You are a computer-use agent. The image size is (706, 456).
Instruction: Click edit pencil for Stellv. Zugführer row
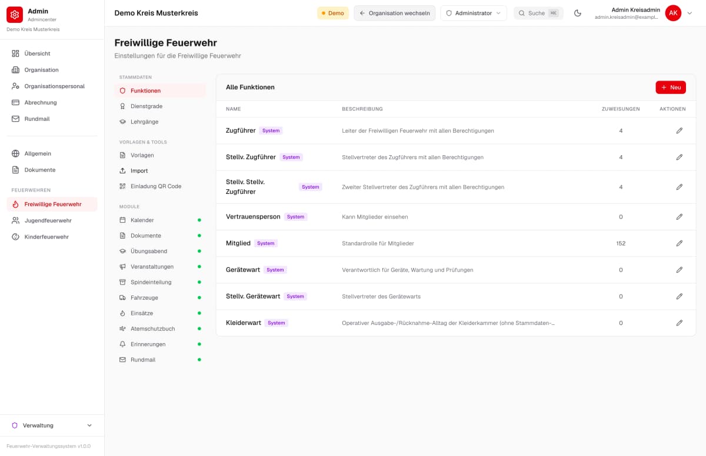680,157
